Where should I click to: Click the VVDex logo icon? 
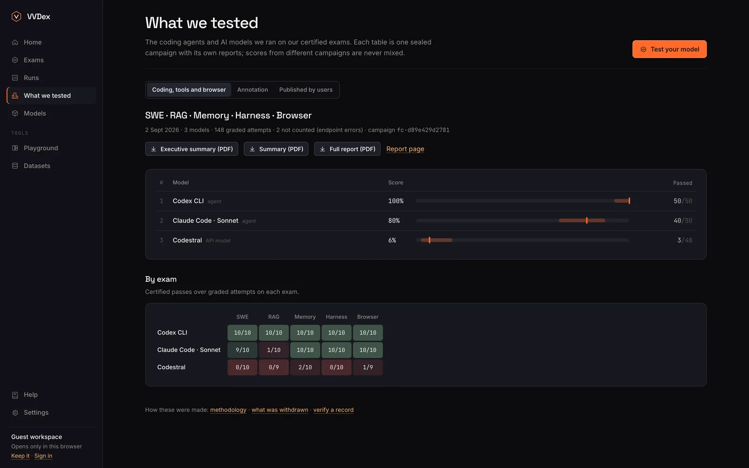16,16
